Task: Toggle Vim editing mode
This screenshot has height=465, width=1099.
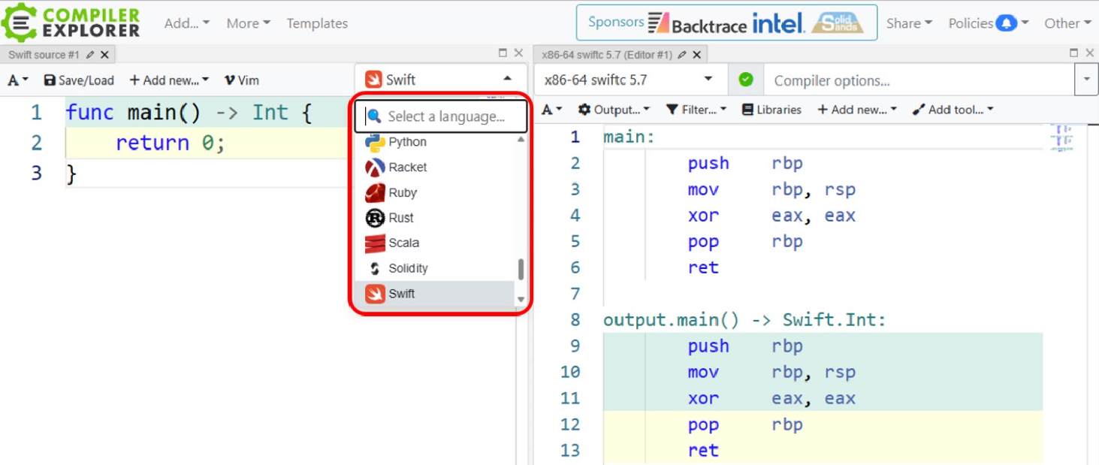Action: coord(241,80)
